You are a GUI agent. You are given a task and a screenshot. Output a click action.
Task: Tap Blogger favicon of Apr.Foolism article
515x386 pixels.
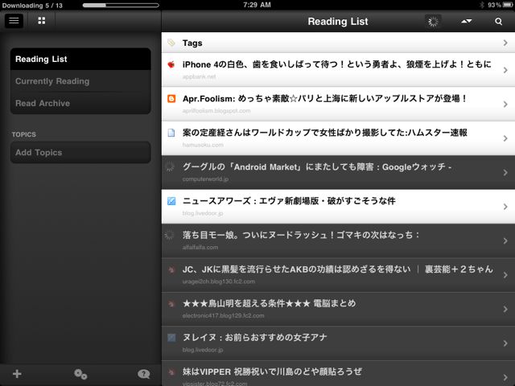(171, 98)
